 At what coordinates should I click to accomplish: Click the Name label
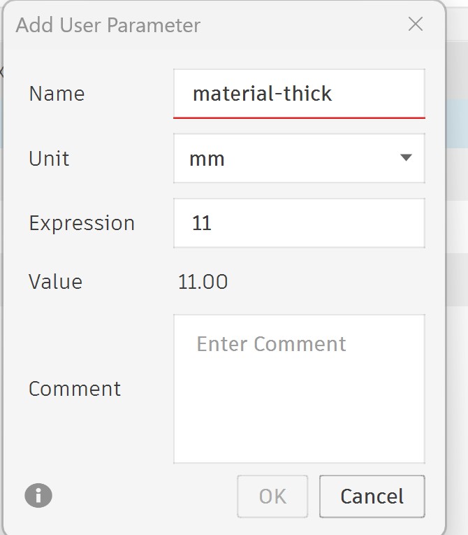[57, 94]
